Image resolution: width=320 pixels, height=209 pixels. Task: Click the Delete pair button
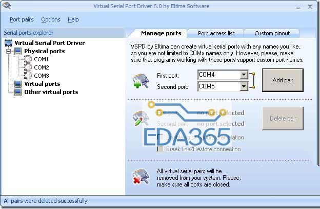pos(283,119)
